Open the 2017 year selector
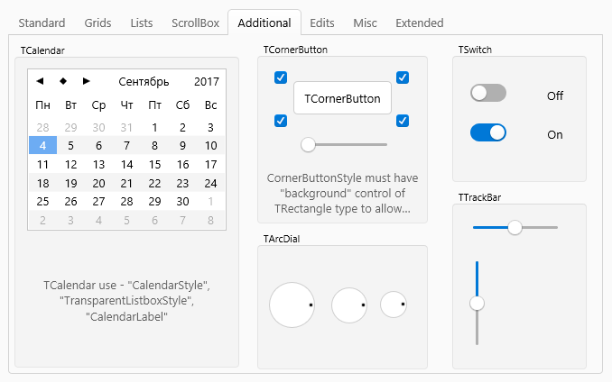Image resolution: width=612 pixels, height=382 pixels. pyautogui.click(x=207, y=81)
